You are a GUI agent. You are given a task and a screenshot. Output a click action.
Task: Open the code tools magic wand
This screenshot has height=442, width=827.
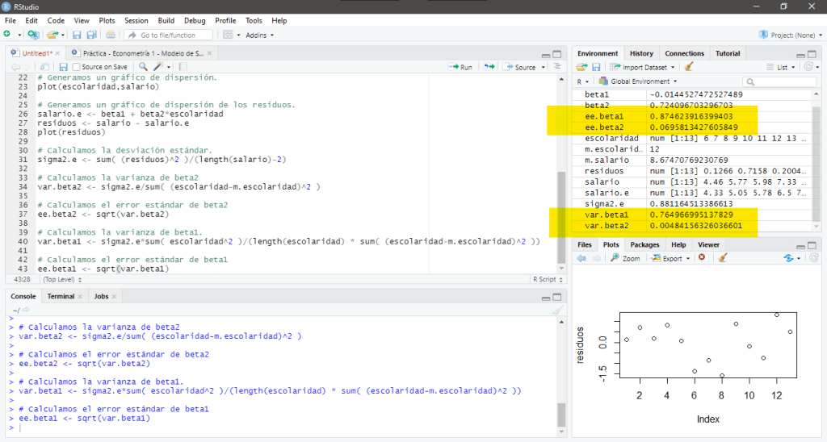point(160,67)
